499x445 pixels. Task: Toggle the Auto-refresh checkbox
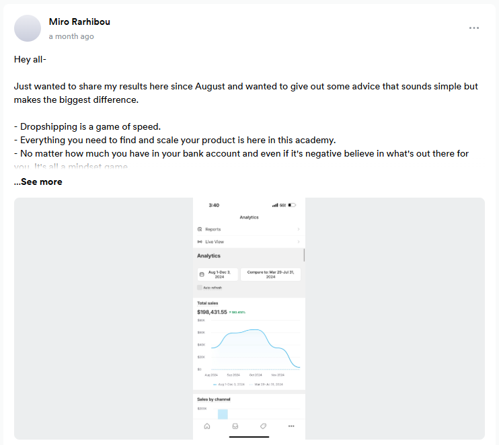(x=200, y=287)
